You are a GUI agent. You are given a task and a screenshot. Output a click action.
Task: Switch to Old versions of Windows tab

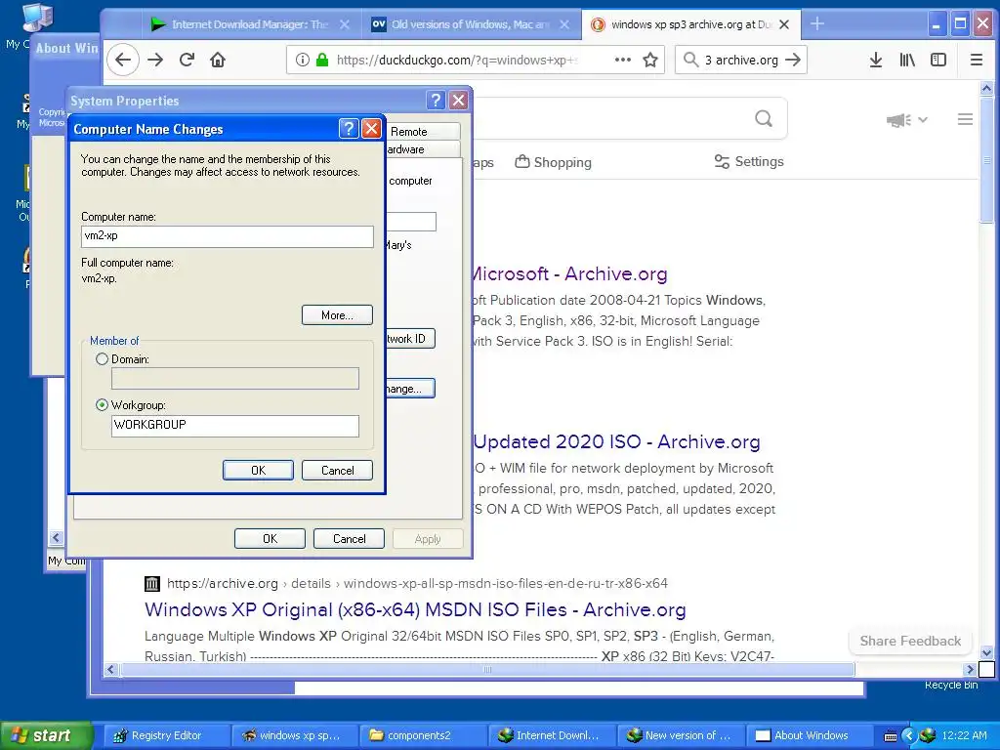pos(470,24)
